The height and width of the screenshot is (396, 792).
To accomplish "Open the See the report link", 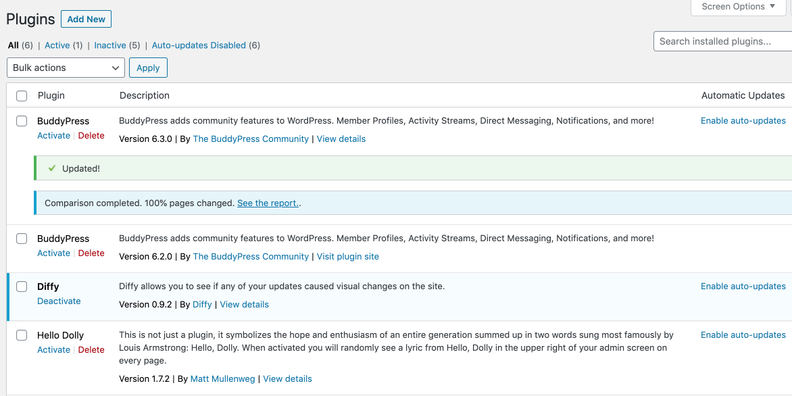I will (x=268, y=203).
